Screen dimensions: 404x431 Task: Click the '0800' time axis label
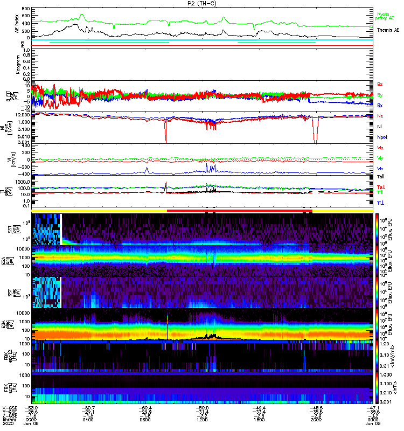145,420
